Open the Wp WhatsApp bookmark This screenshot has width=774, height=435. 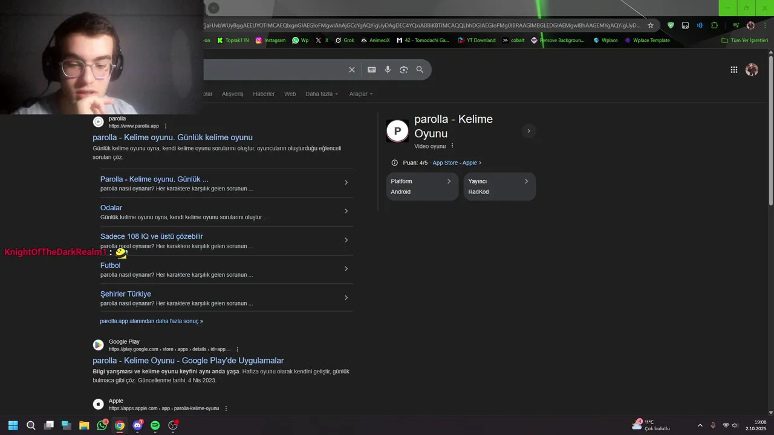tap(300, 40)
